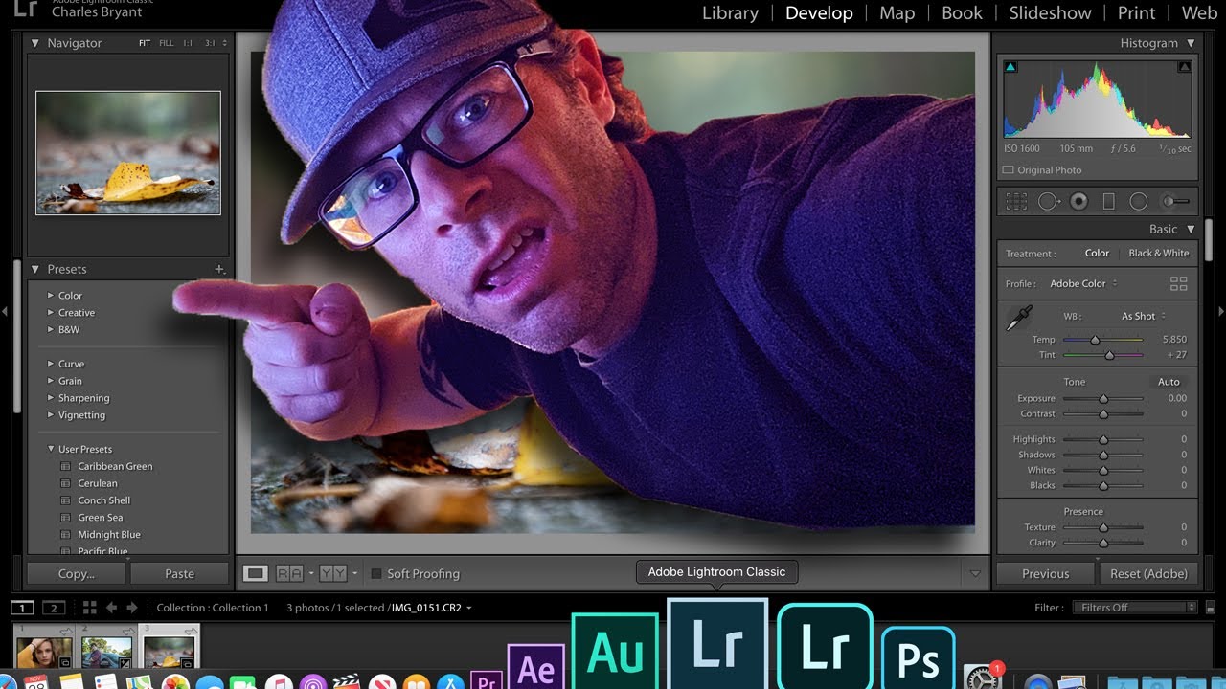
Task: Switch to the Map module
Action: (x=897, y=13)
